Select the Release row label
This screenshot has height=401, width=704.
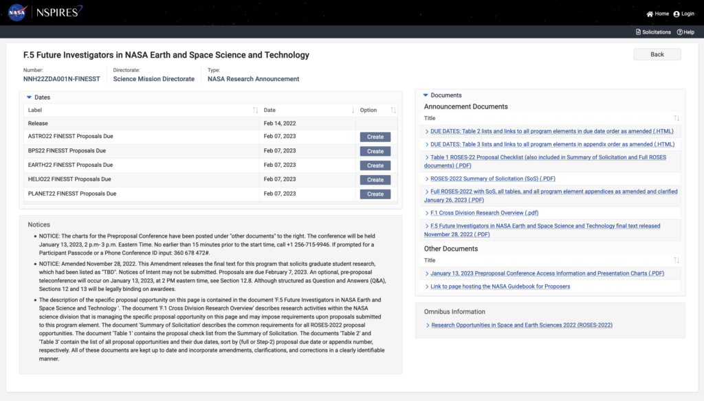point(38,124)
